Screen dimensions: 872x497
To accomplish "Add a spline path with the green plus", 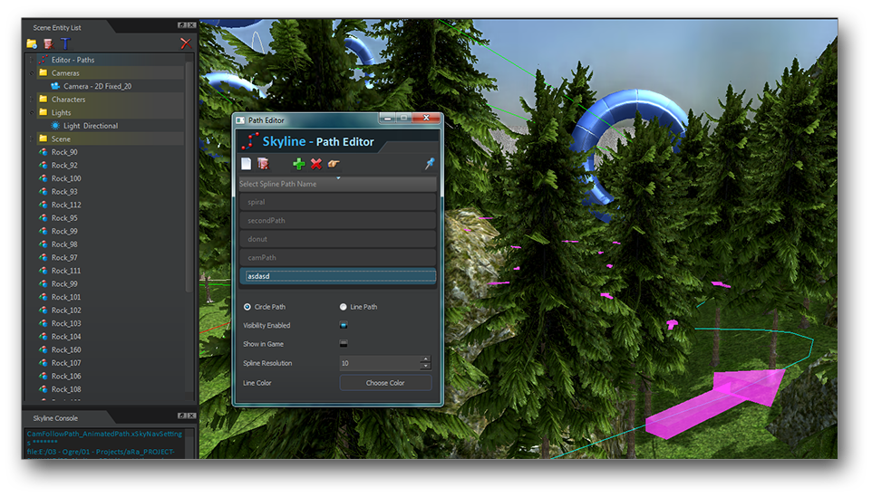I will (299, 164).
